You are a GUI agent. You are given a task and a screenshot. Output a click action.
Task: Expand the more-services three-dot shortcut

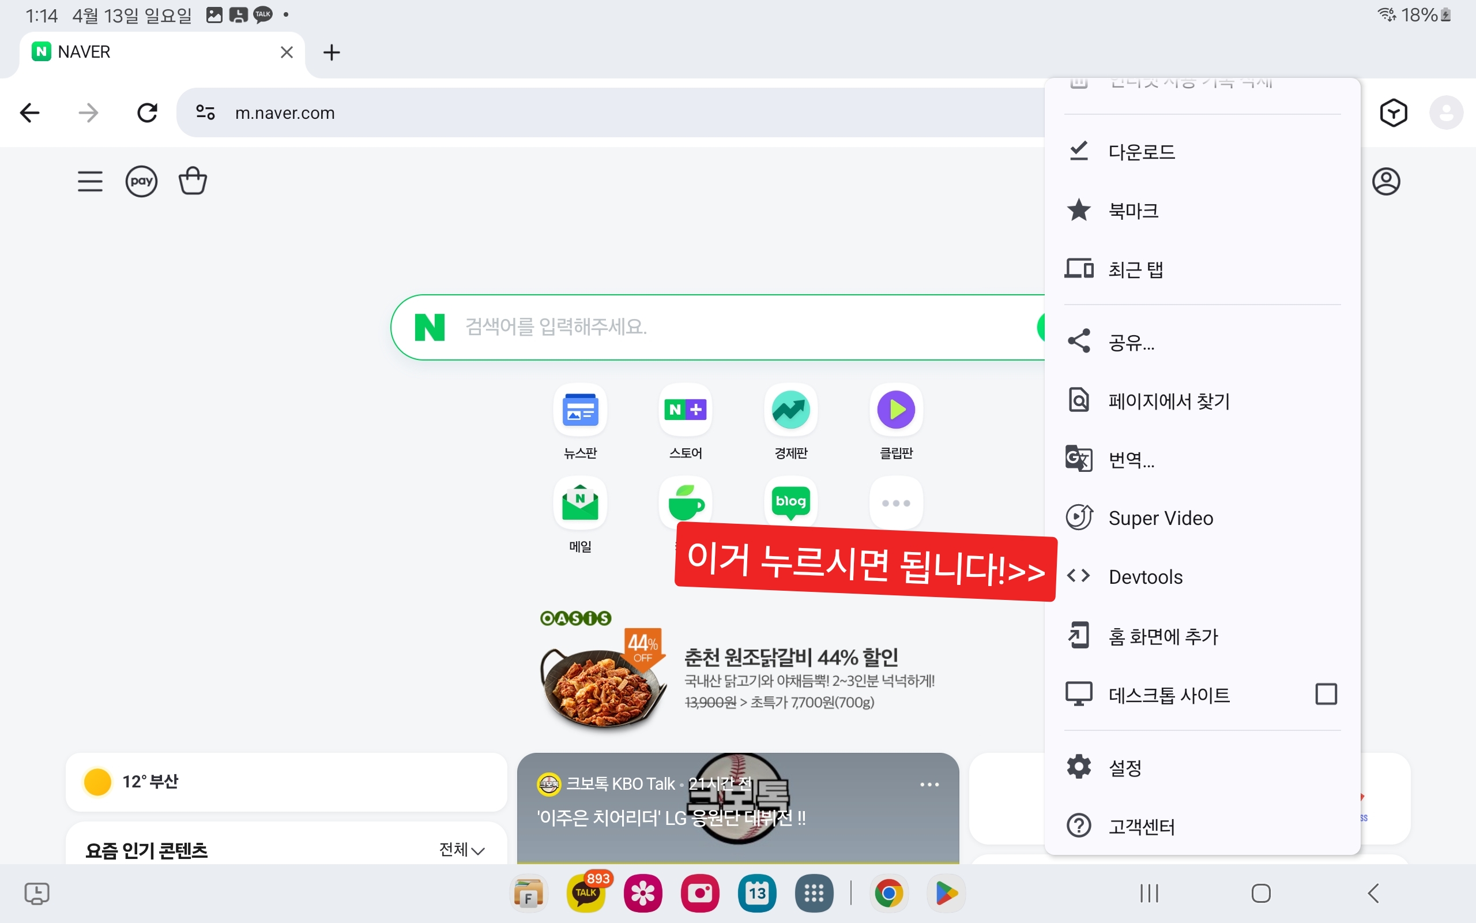click(896, 503)
